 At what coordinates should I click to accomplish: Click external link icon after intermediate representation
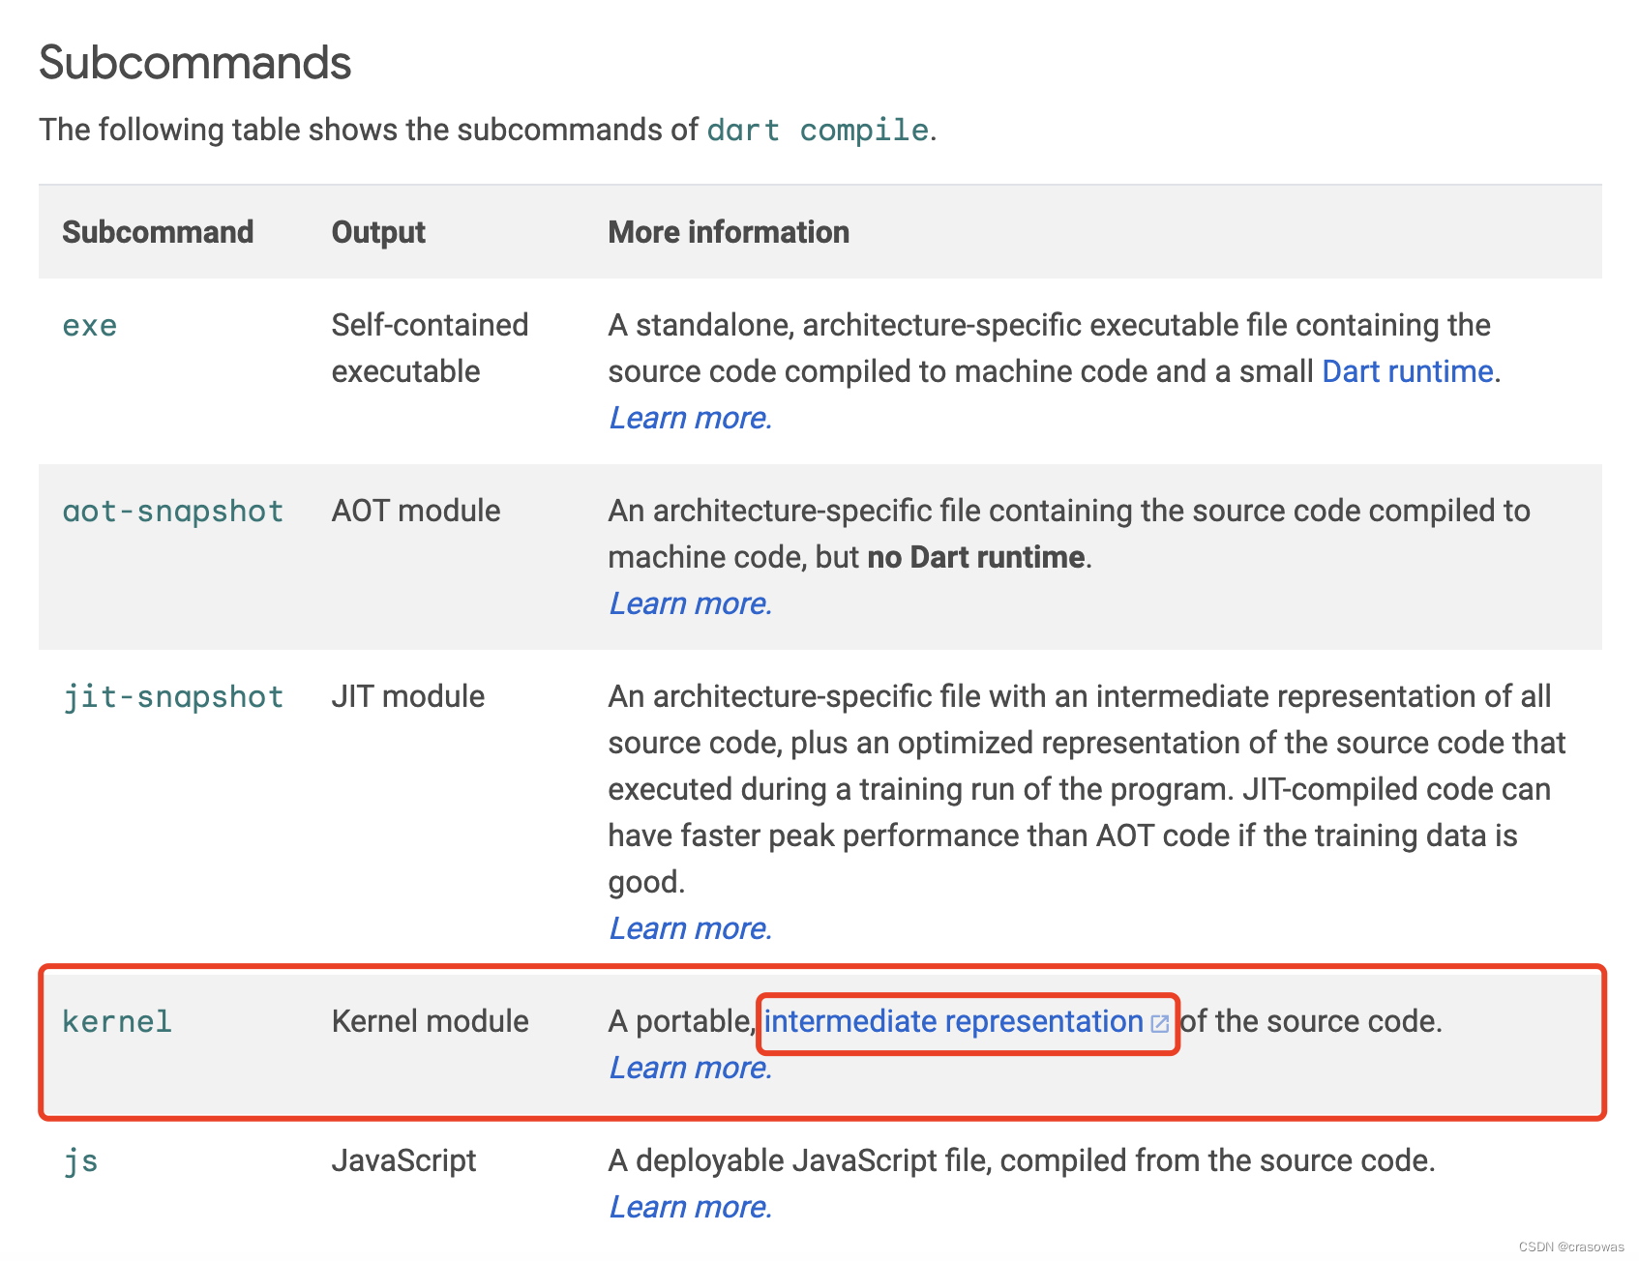tap(1159, 1024)
